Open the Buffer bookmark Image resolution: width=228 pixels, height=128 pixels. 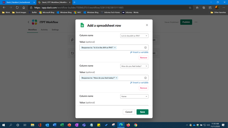point(33,12)
